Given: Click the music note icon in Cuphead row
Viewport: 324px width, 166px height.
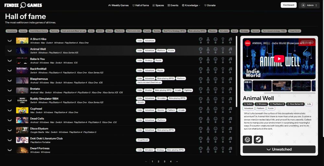Looking at the screenshot, I should (230, 109).
